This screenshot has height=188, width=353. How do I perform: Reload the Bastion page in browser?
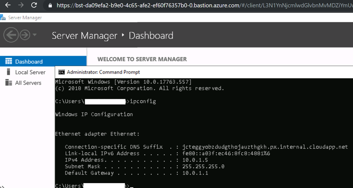pos(34,5)
